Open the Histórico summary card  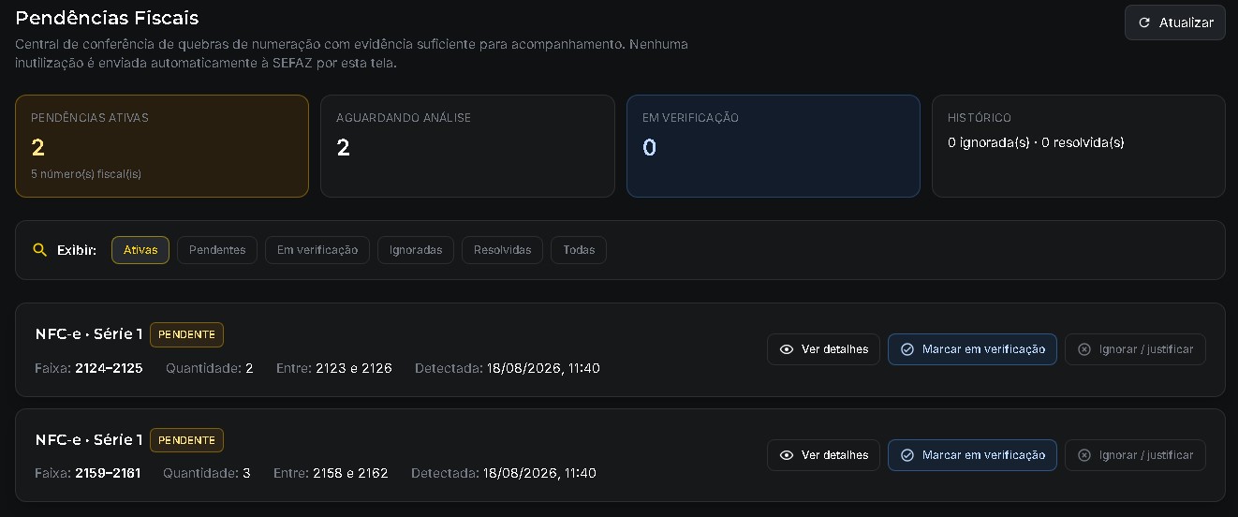[x=1079, y=146]
